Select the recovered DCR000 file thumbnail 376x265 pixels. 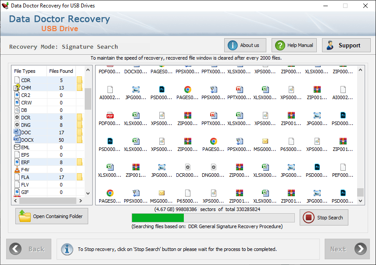tap(187, 171)
